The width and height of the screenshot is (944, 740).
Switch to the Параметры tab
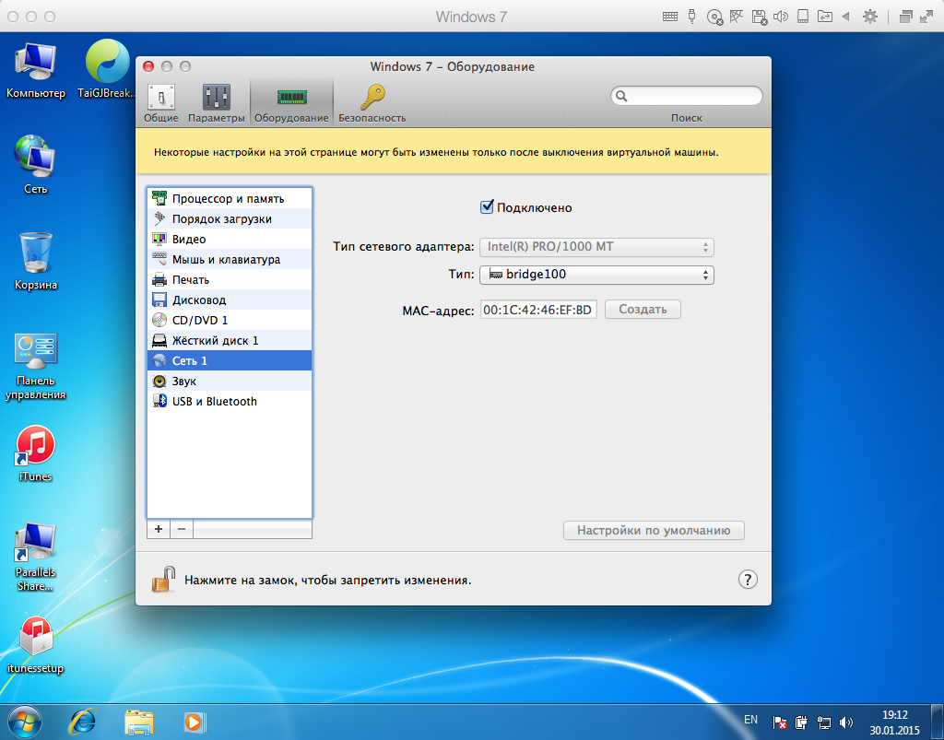tap(217, 103)
